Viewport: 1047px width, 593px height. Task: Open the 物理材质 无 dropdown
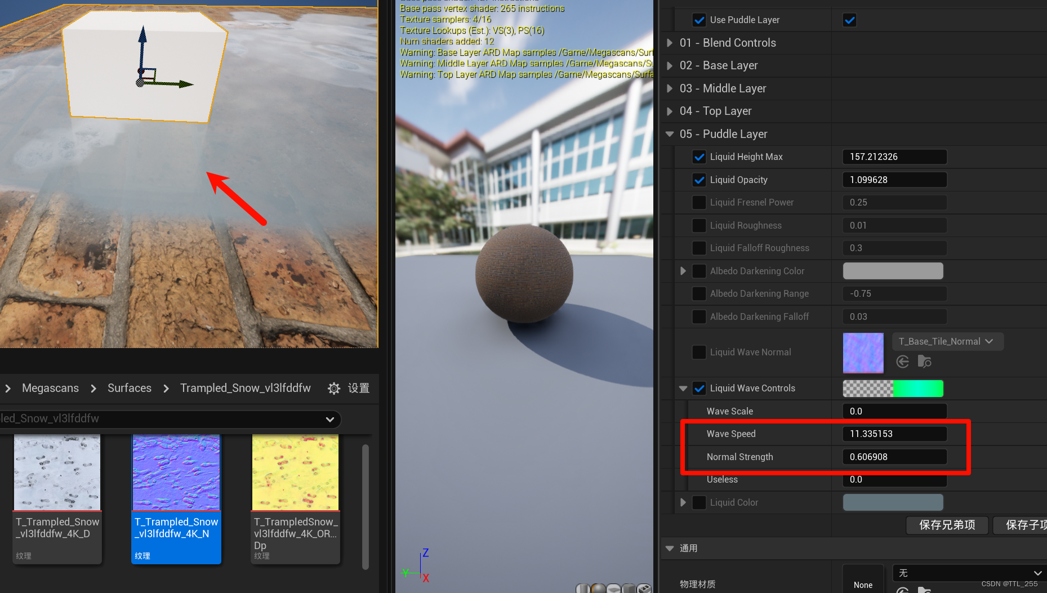(970, 573)
